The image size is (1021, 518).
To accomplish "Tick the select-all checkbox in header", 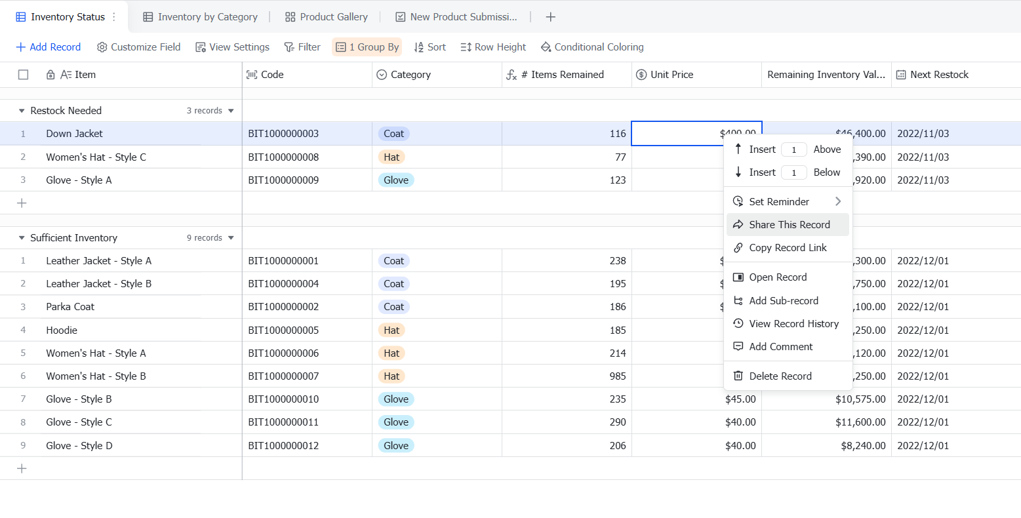I will coord(23,75).
